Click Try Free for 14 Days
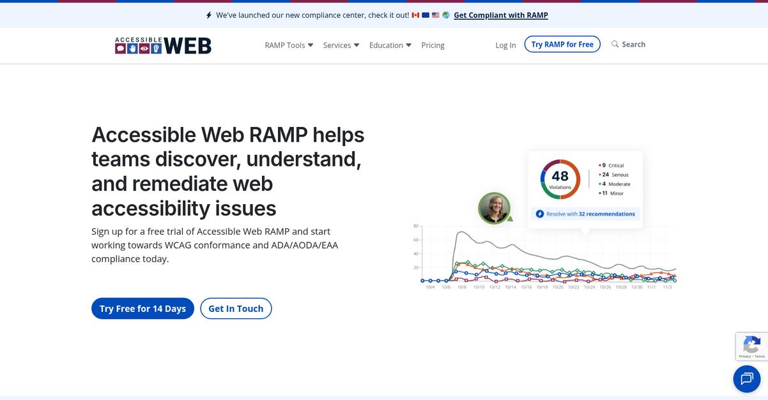The width and height of the screenshot is (768, 400). click(142, 309)
